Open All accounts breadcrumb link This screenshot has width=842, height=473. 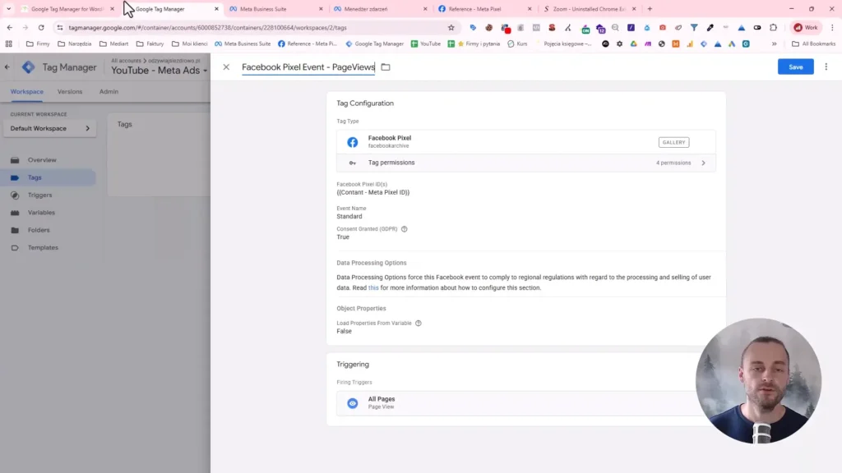[x=126, y=61]
